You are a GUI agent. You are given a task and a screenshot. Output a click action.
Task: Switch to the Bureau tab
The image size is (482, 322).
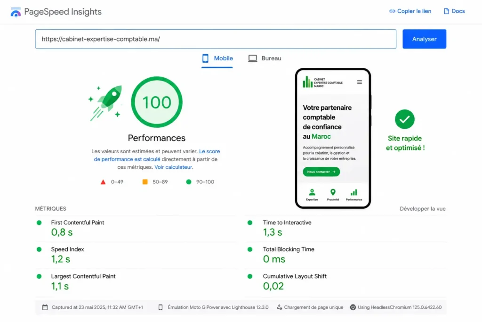pos(265,58)
